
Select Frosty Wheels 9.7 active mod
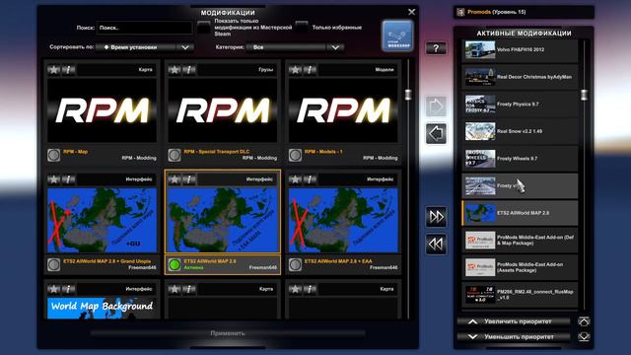click(x=520, y=159)
